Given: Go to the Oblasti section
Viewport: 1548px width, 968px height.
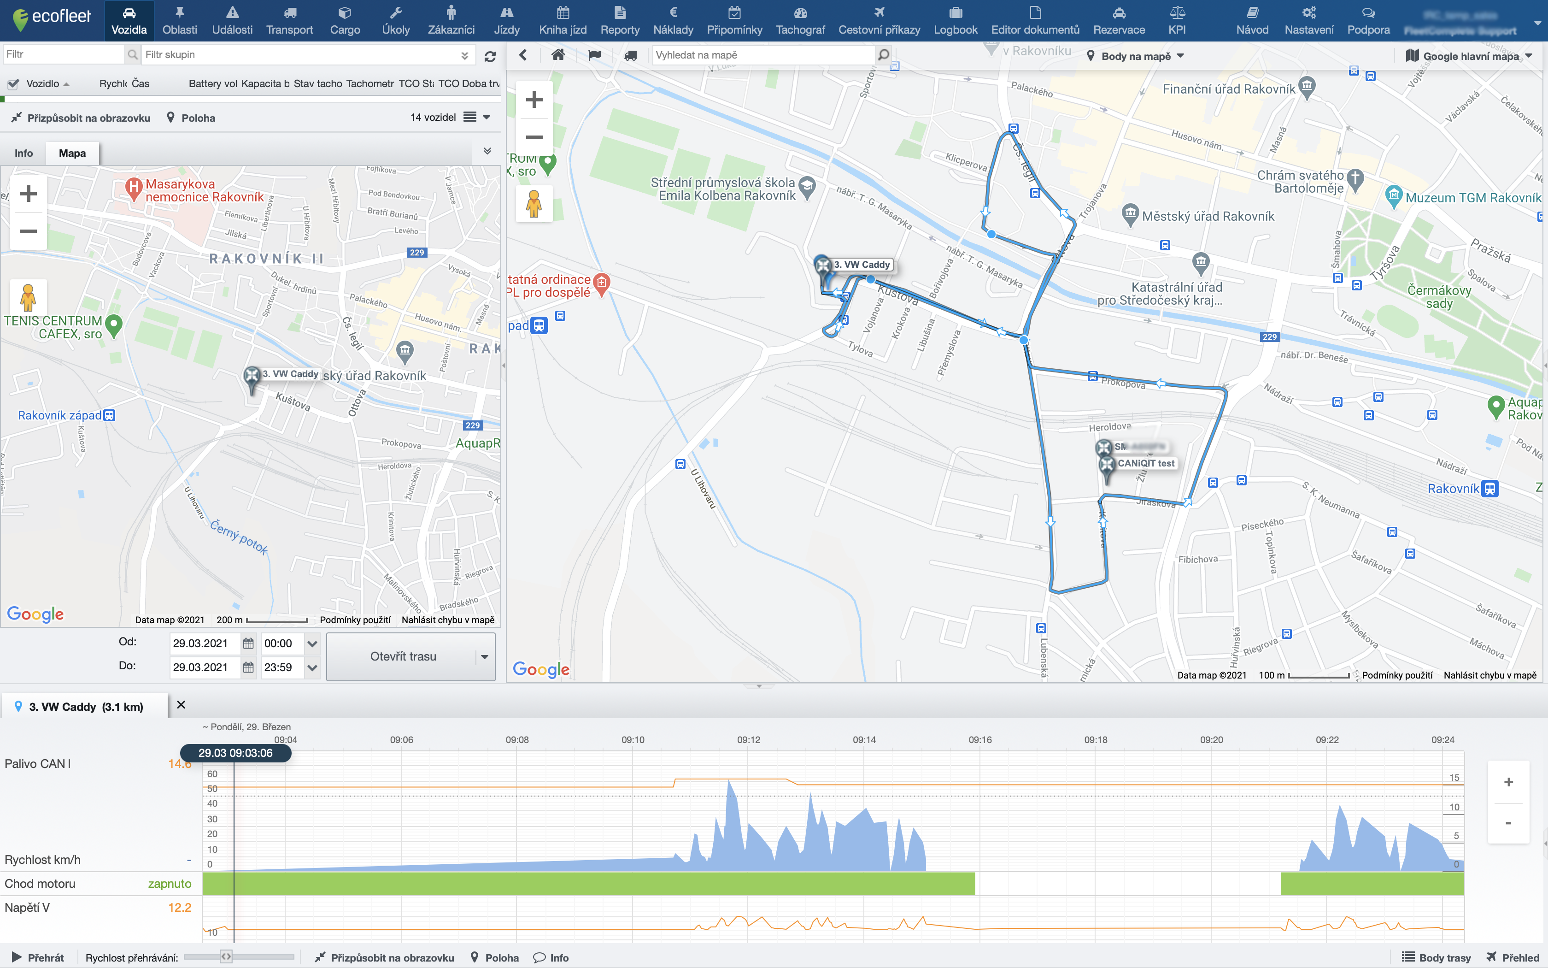Looking at the screenshot, I should (x=180, y=20).
